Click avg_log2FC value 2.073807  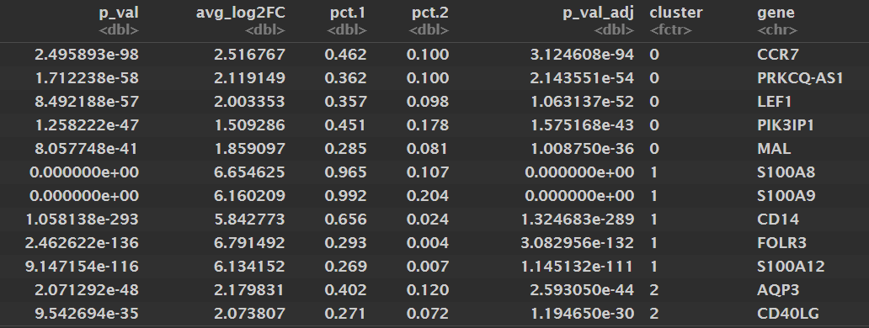249,314
